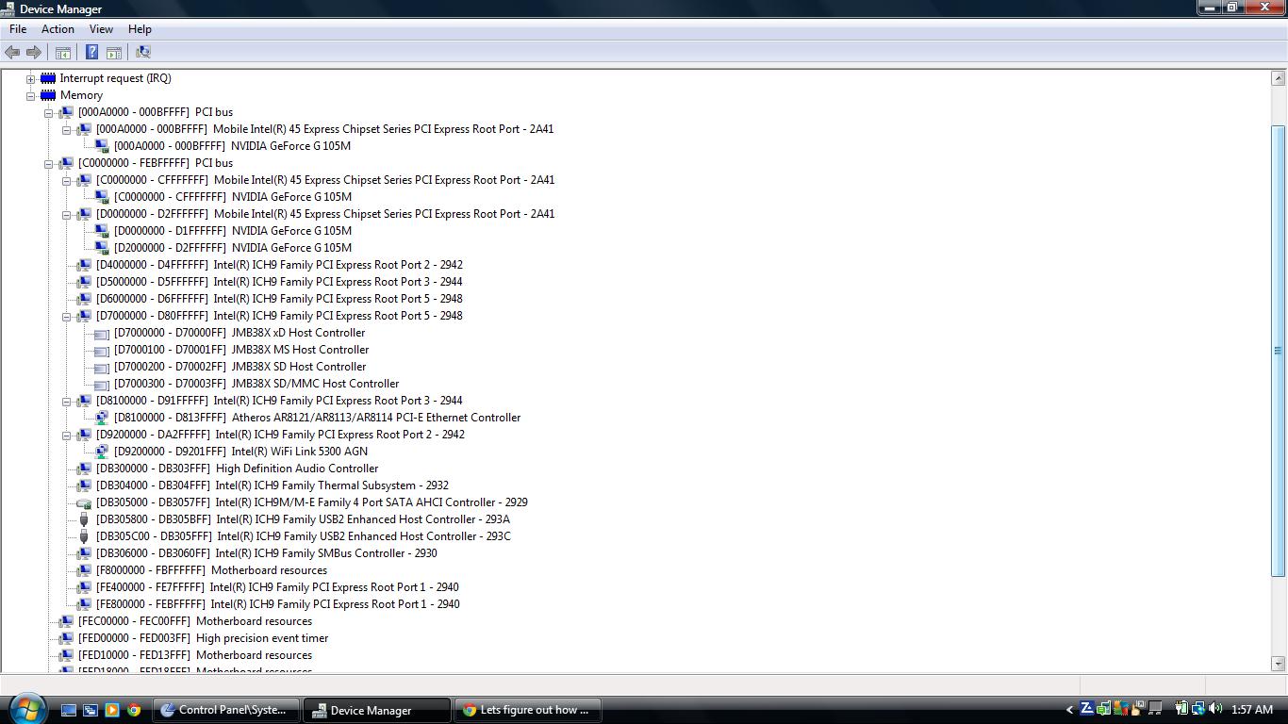Select '[C0000000 - CFFFFFFF] NVIDIA GeForce G 105M'
Image resolution: width=1288 pixels, height=724 pixels.
[233, 197]
